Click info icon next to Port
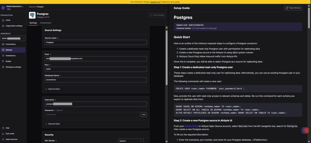 tap(50, 65)
